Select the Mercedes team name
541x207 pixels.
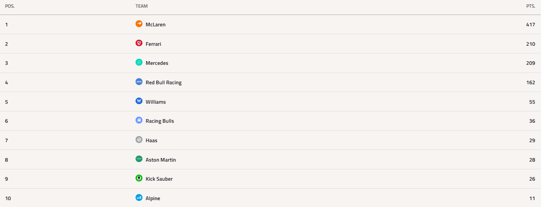click(x=157, y=63)
